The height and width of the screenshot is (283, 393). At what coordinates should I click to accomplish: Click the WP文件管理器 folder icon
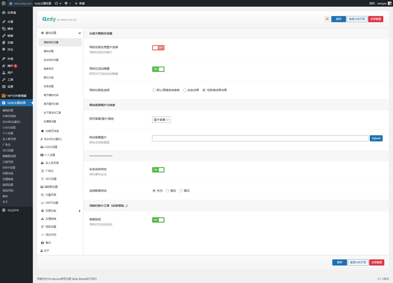[x=4, y=96]
